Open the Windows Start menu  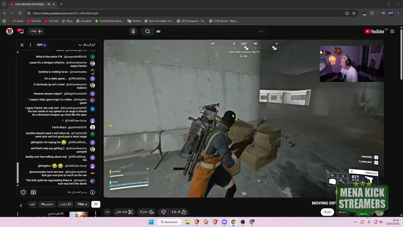coord(151,222)
